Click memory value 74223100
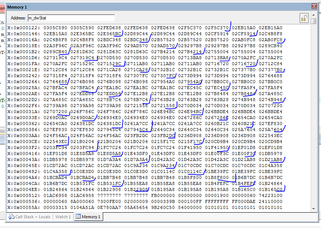Image resolution: width=321 pixels, height=228 pixels. [x=271, y=195]
